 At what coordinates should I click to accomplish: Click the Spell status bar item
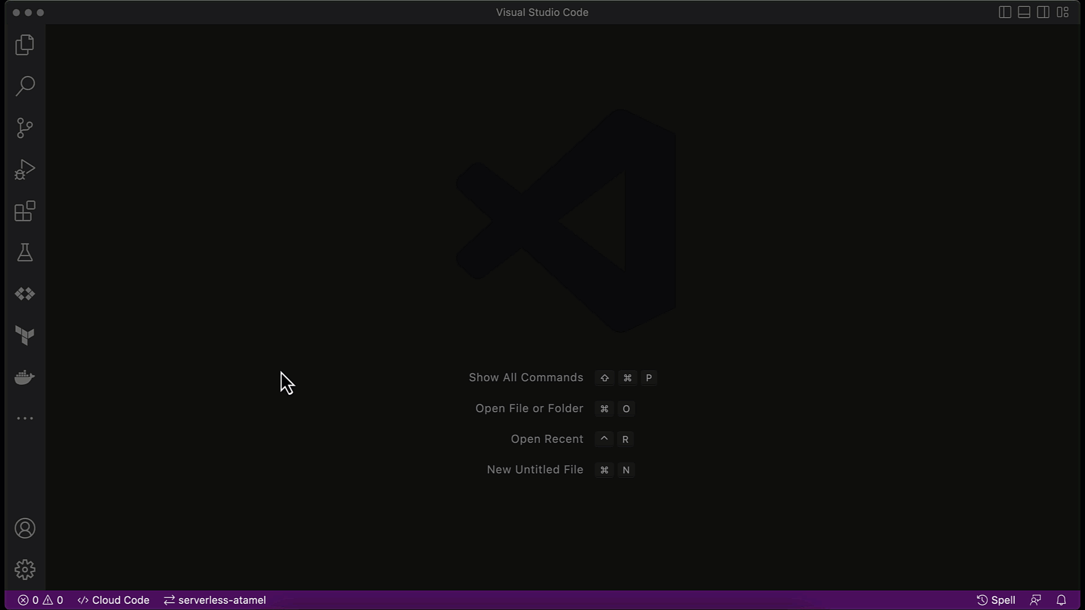click(x=996, y=600)
